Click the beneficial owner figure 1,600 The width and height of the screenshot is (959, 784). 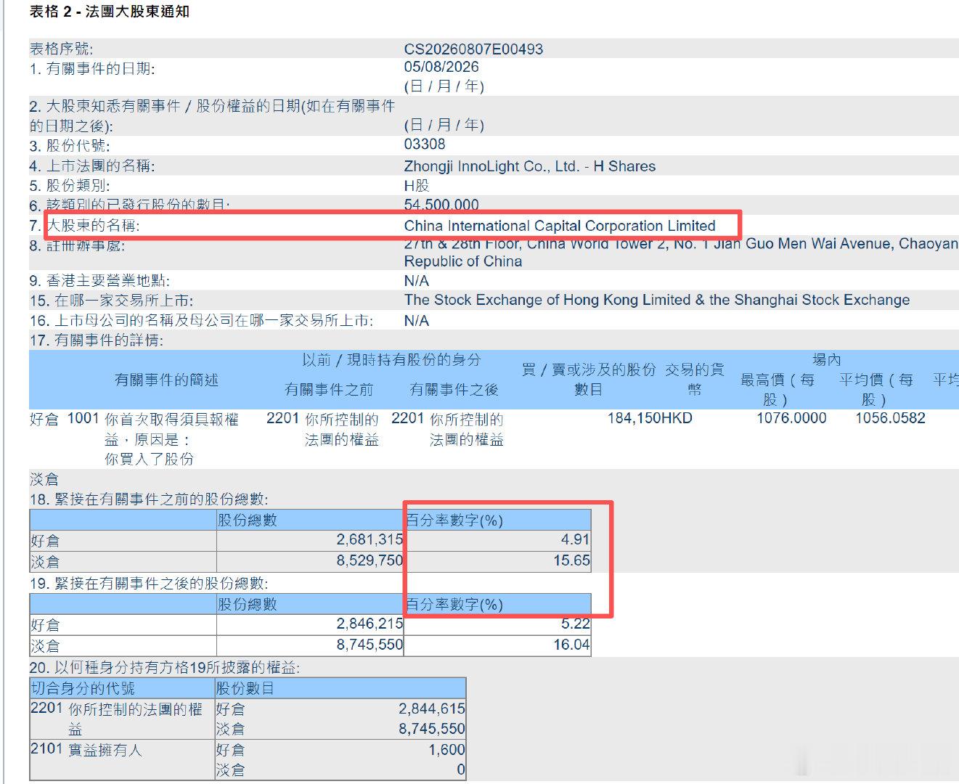click(446, 750)
